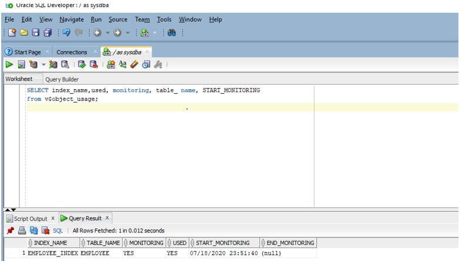Viewport: 469px width, 261px height.
Task: Show the SQL of the result
Action: click(58, 231)
